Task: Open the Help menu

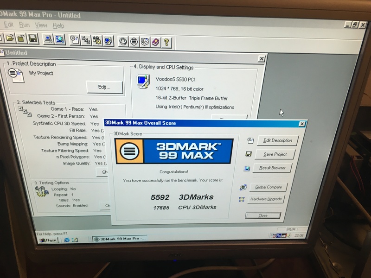Action: pyautogui.click(x=58, y=25)
